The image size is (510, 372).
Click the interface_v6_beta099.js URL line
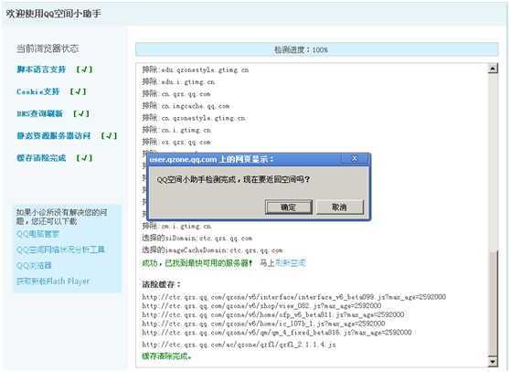tap(294, 296)
